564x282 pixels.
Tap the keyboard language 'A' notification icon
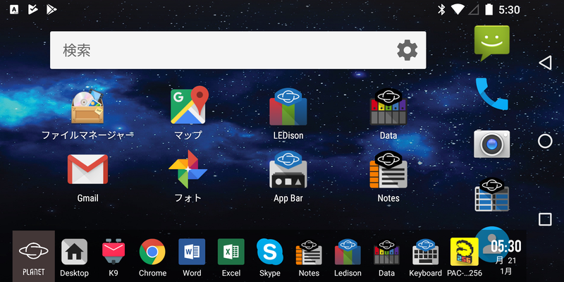point(14,9)
